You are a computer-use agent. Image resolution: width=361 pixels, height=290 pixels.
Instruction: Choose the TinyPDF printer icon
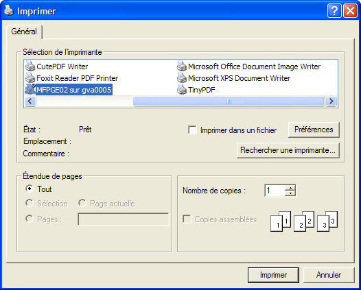click(182, 89)
